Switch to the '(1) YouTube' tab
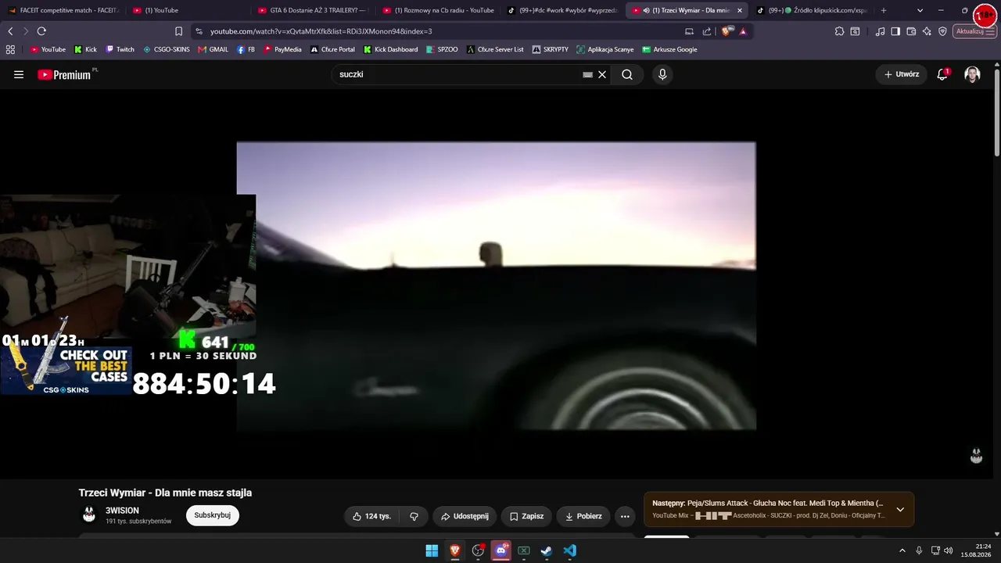This screenshot has width=1001, height=563. [x=188, y=10]
